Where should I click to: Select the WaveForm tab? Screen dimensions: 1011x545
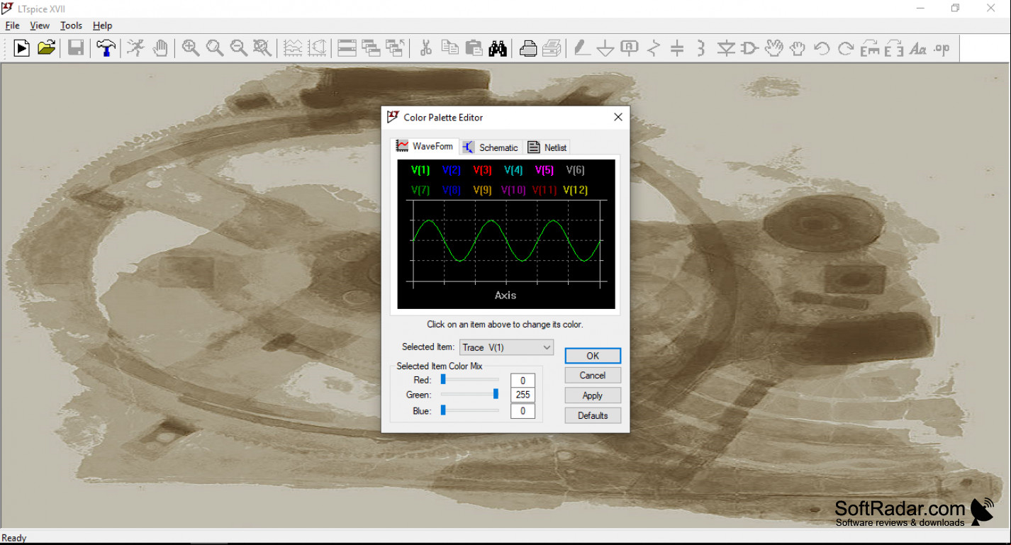425,146
